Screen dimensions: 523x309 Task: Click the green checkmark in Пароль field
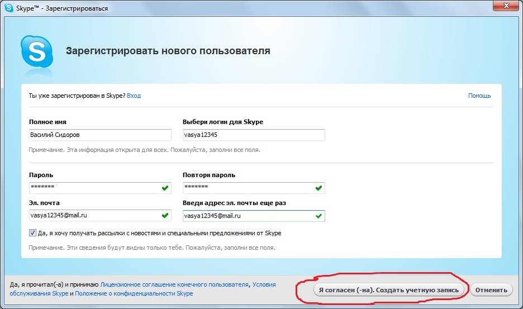[x=165, y=188]
